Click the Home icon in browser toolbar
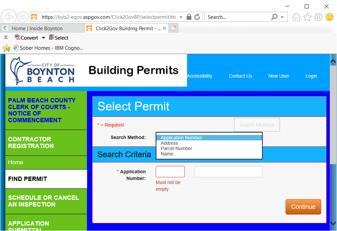The width and height of the screenshot is (337, 231). (296, 16)
